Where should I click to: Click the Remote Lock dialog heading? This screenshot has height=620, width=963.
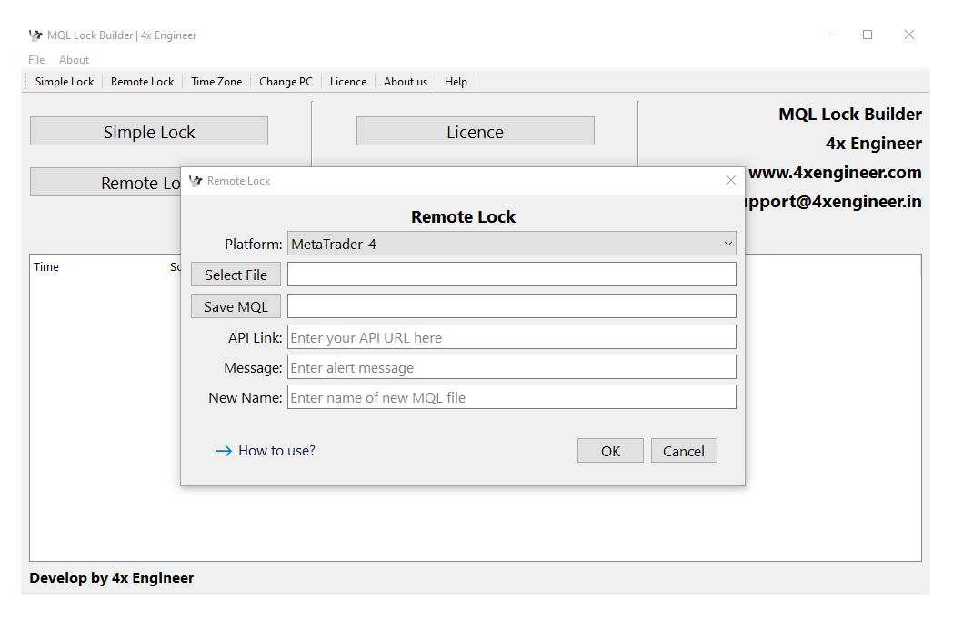[463, 216]
